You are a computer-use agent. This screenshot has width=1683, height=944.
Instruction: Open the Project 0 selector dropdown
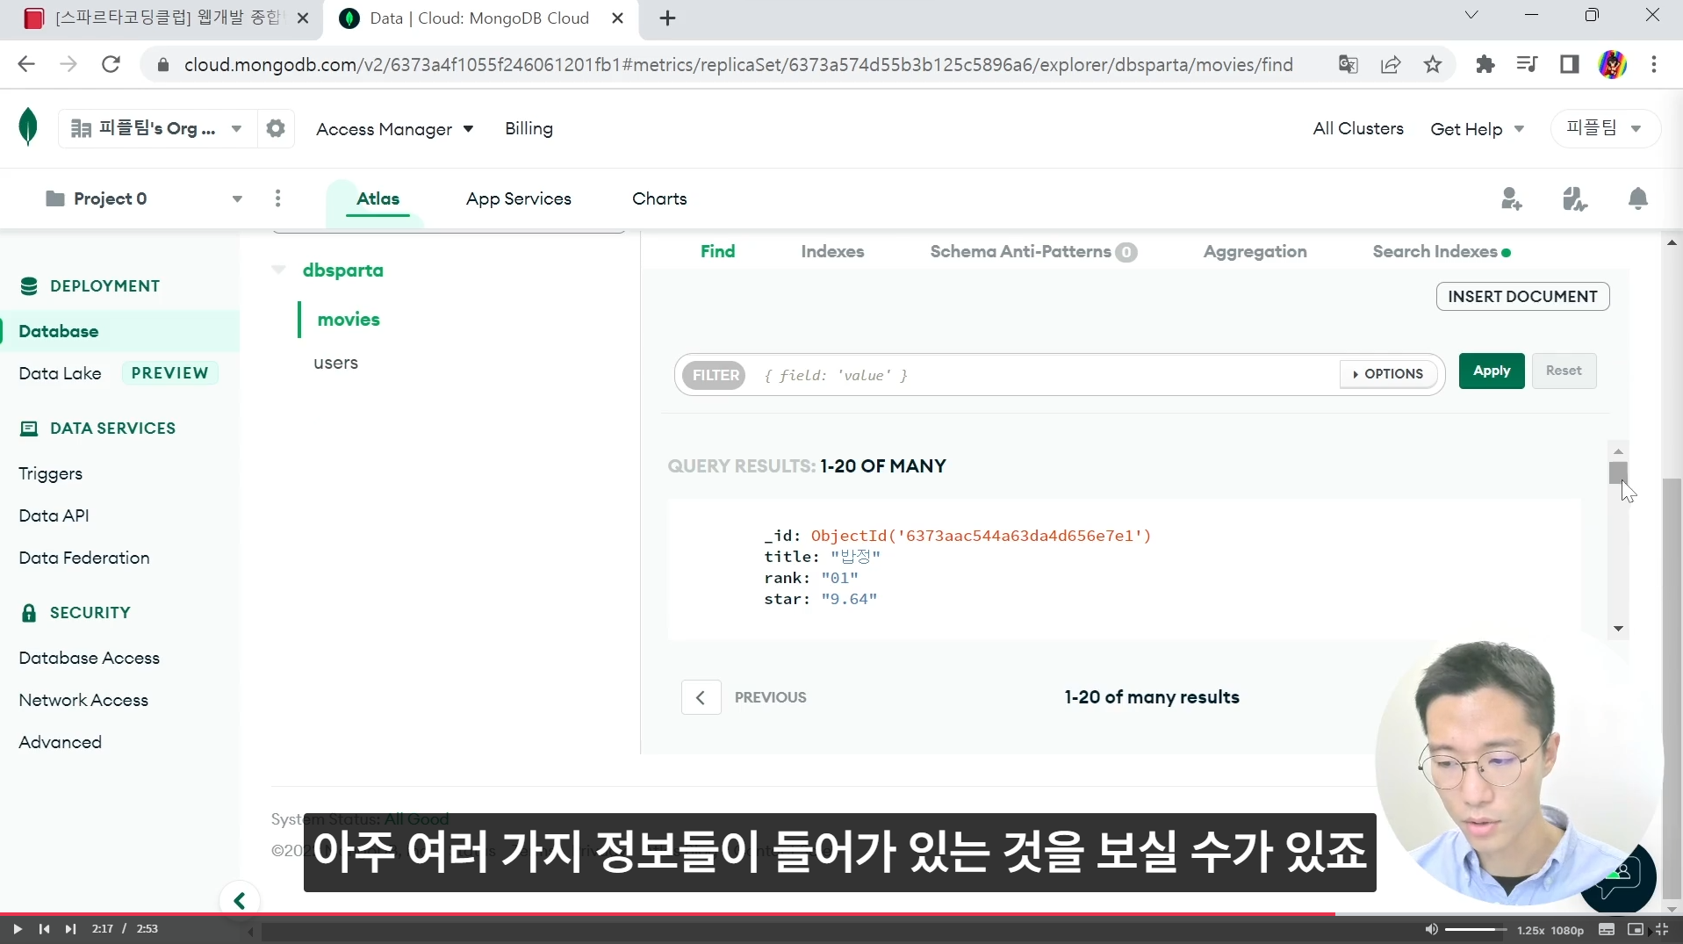click(x=143, y=198)
